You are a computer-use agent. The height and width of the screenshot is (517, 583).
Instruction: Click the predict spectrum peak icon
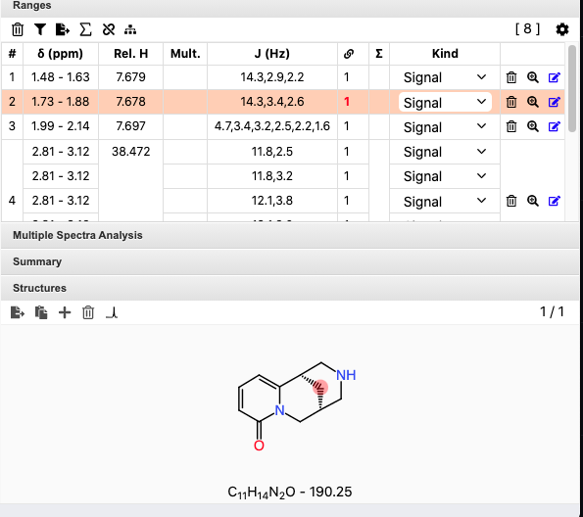[x=112, y=312]
